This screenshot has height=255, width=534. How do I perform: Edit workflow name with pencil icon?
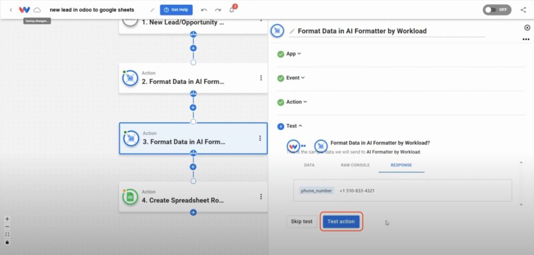[x=153, y=10]
